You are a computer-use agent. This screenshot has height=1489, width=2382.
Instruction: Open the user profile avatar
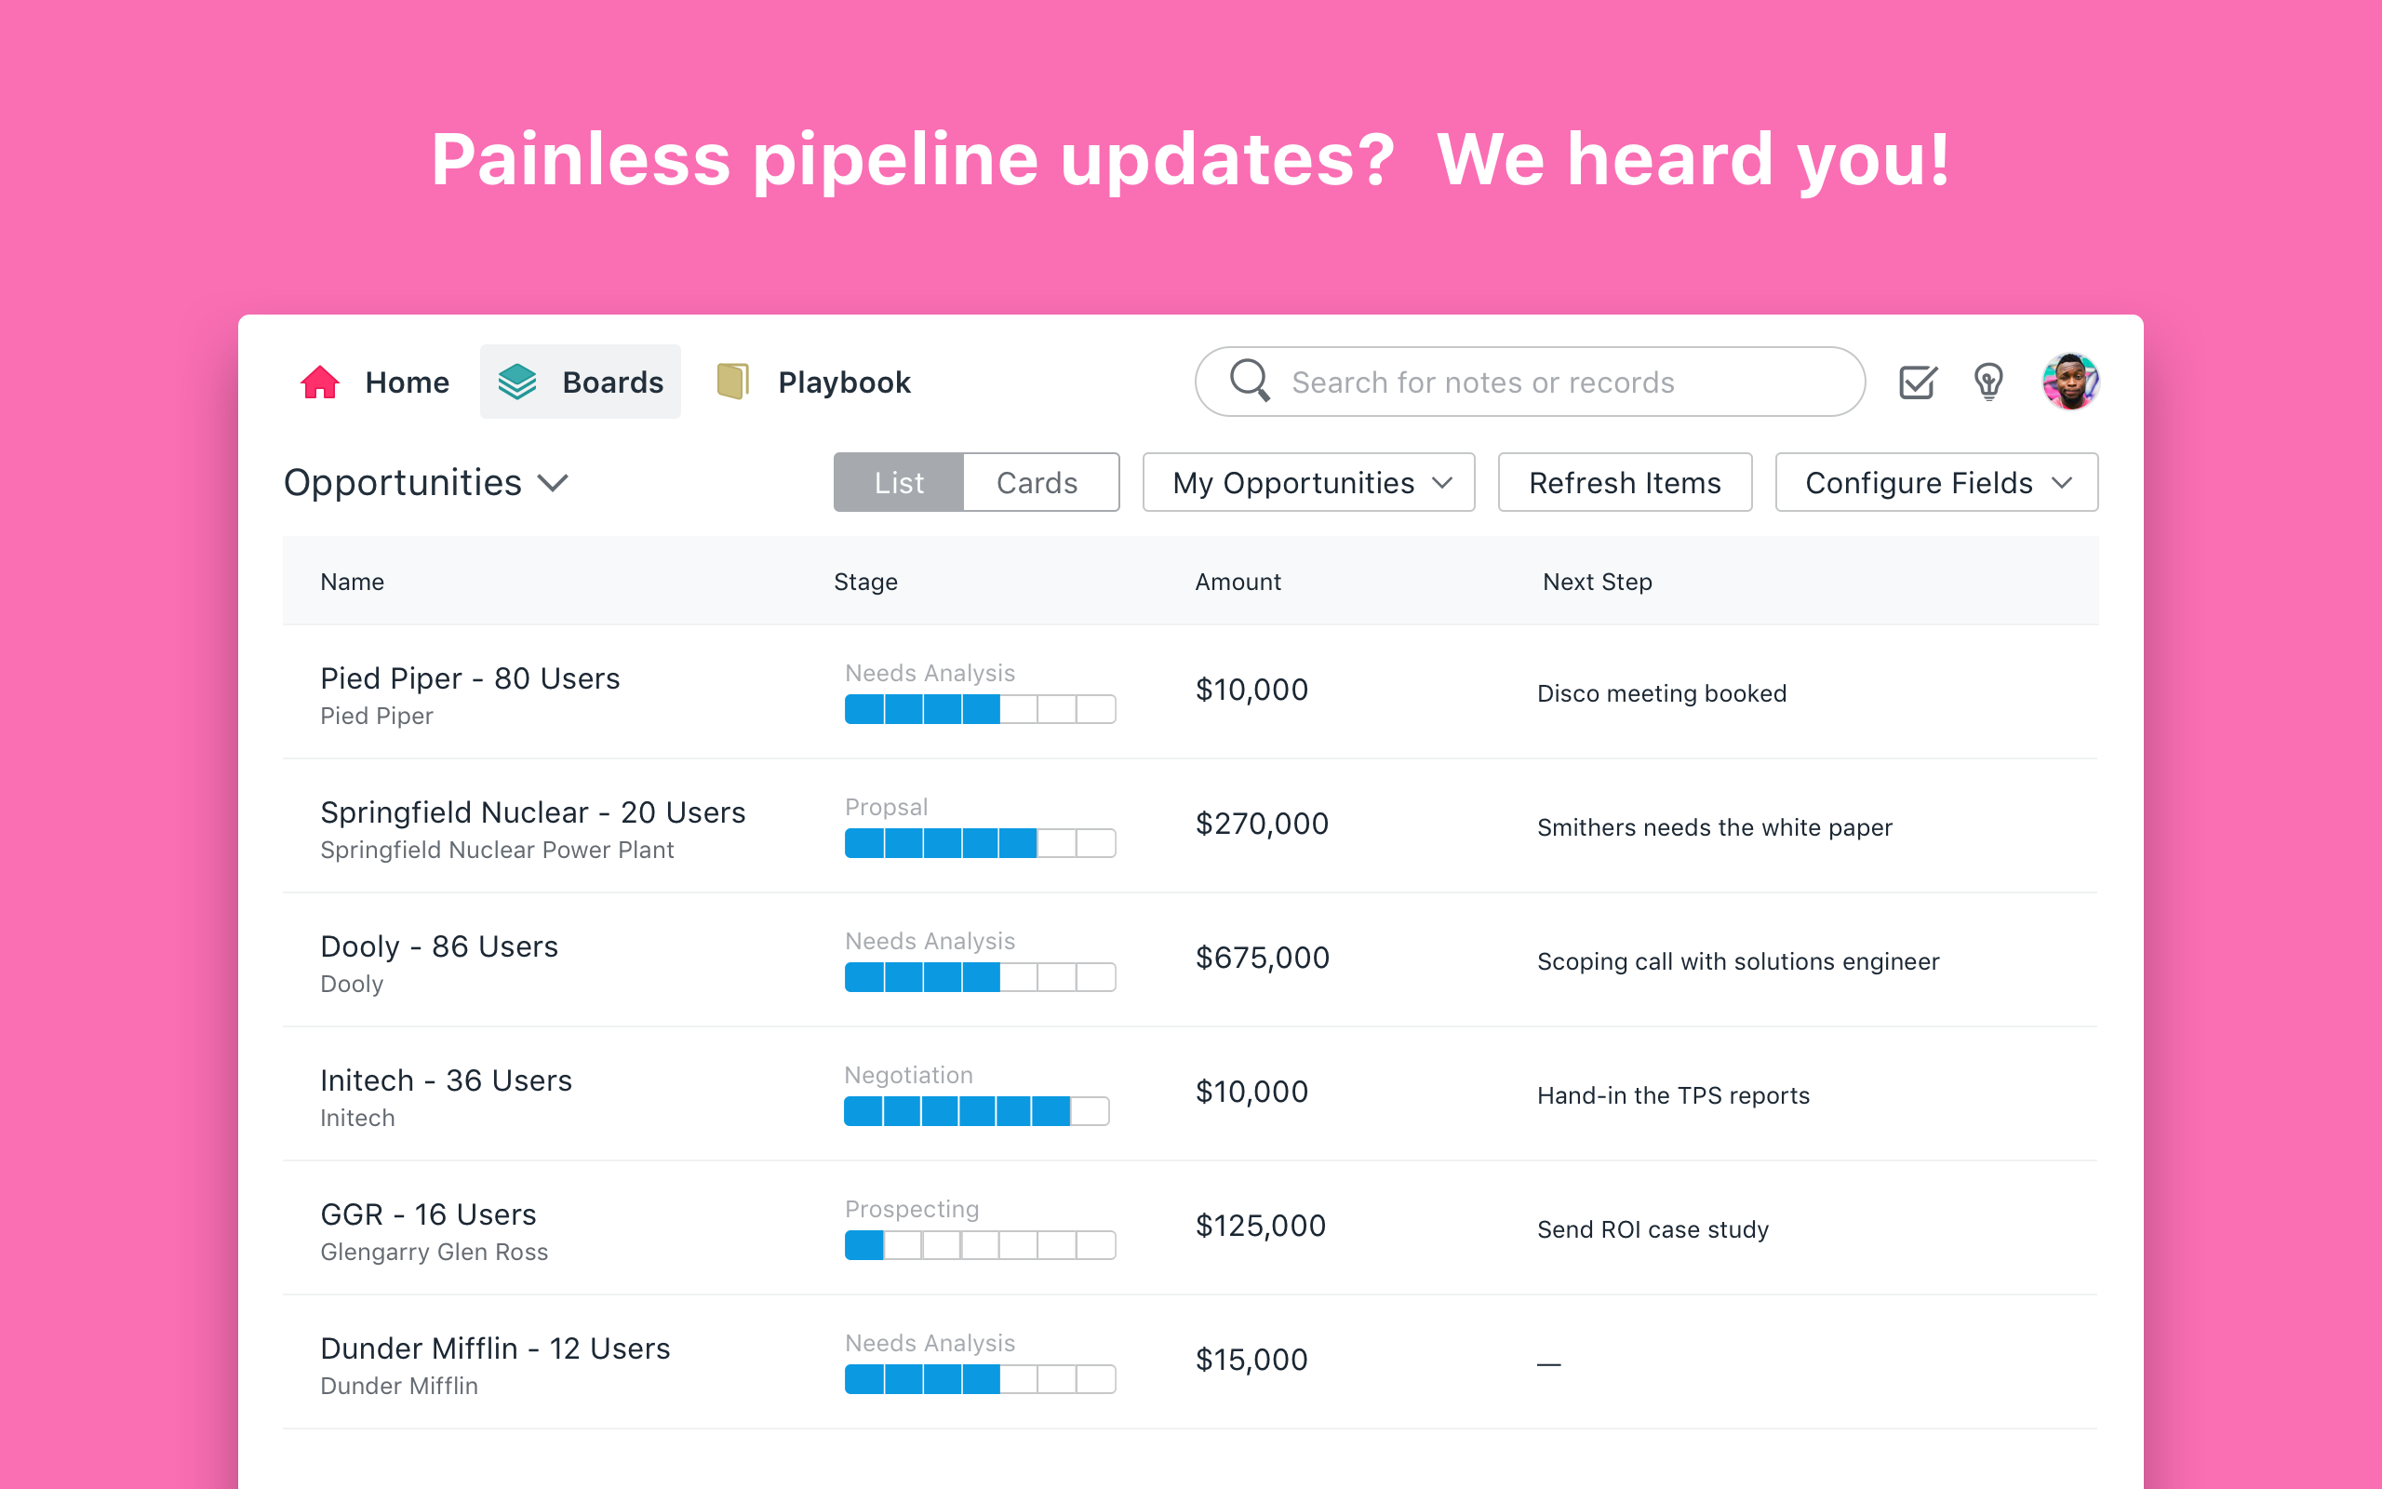[x=2070, y=382]
